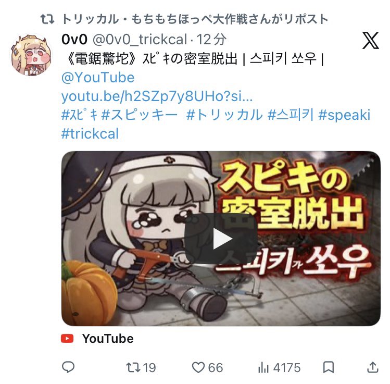
Task: Open the #trickcal hashtag
Action: [x=90, y=133]
